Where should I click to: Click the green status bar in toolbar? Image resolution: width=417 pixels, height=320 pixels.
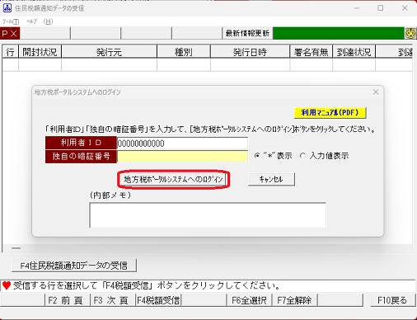339,33
